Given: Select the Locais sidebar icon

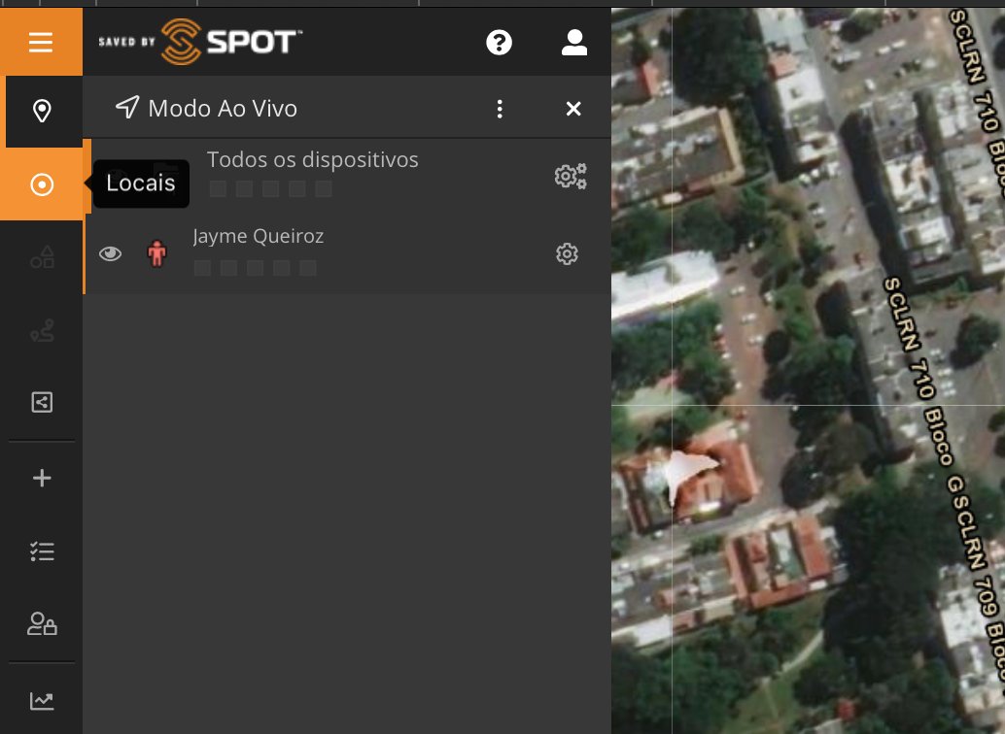Looking at the screenshot, I should pos(42,184).
